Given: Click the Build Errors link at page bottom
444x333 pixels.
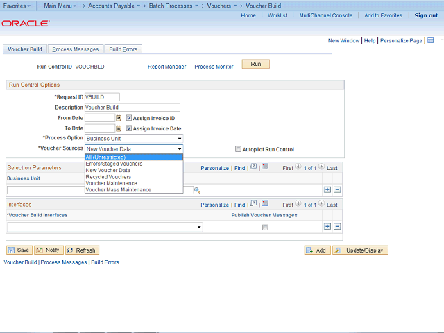Looking at the screenshot, I should pyautogui.click(x=105, y=262).
